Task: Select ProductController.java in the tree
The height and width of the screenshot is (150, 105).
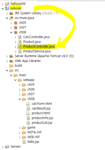Action: 39,47
